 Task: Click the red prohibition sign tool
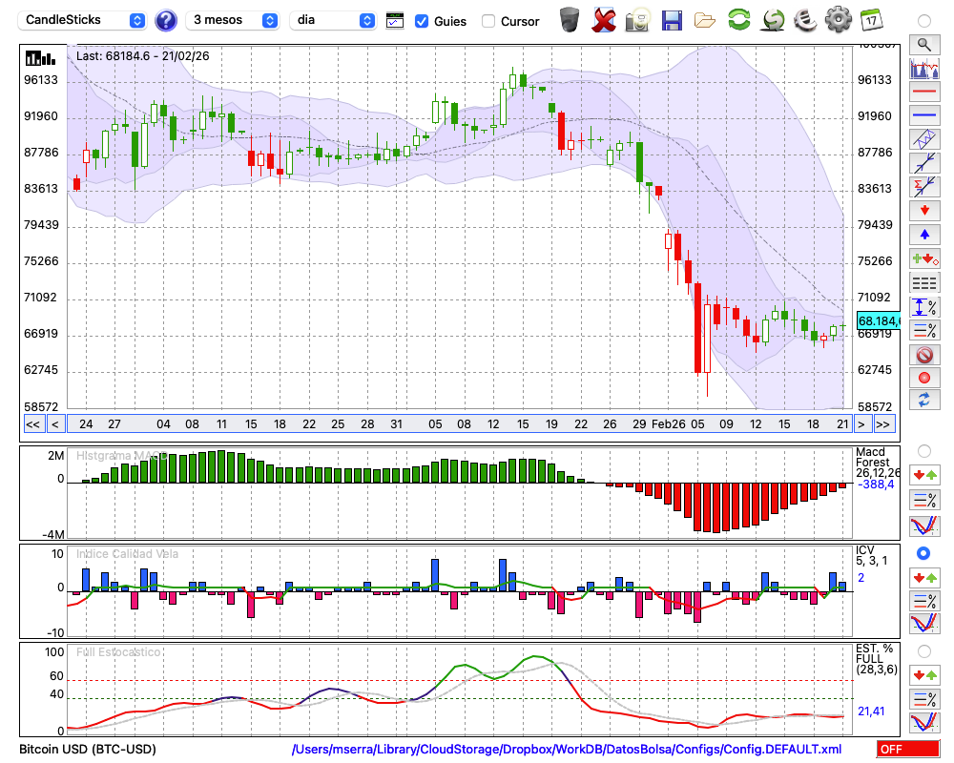click(x=924, y=355)
